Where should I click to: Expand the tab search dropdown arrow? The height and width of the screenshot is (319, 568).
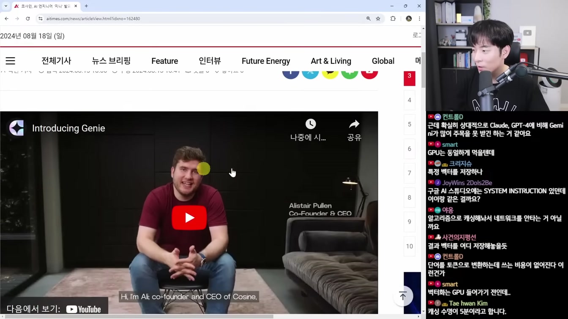tap(5, 6)
